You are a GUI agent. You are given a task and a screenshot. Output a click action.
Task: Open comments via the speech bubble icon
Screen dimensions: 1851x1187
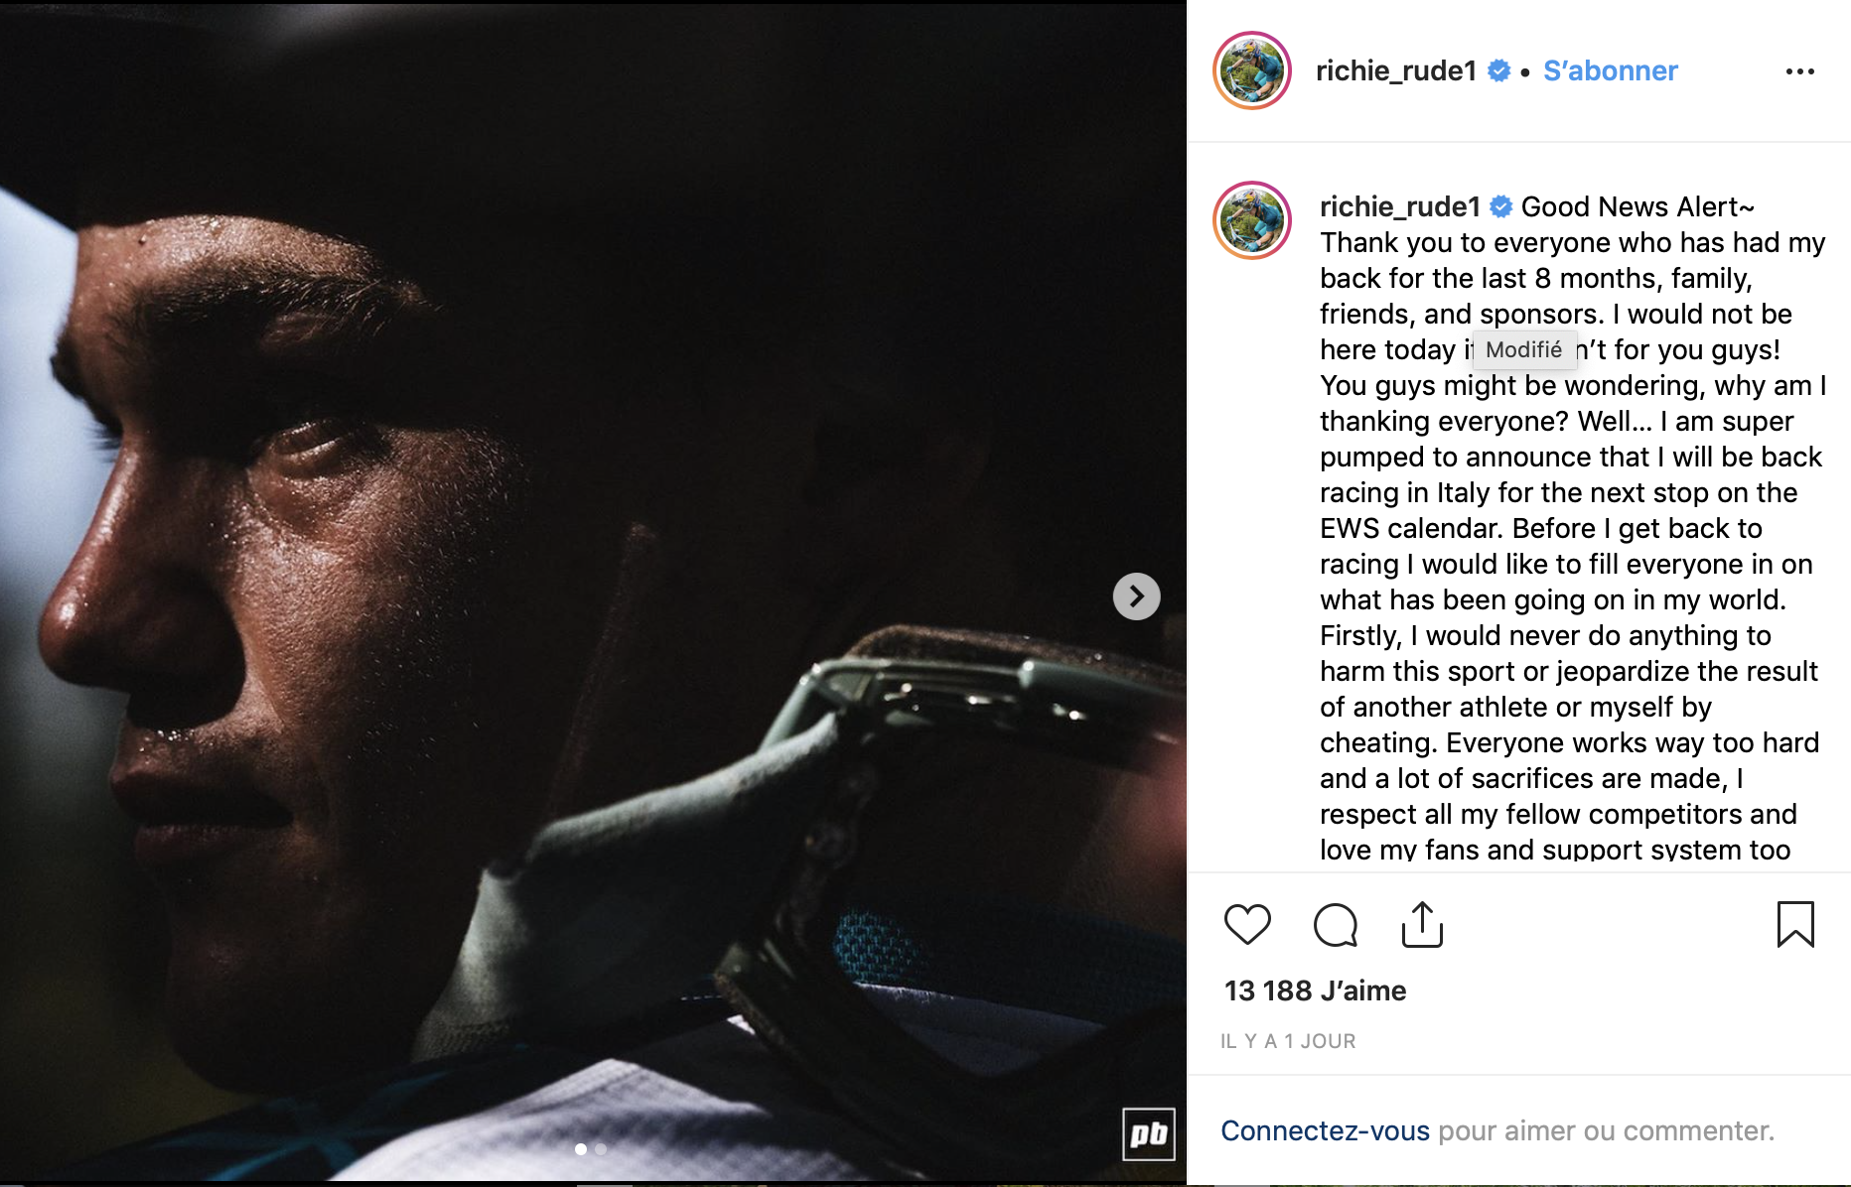click(x=1335, y=925)
